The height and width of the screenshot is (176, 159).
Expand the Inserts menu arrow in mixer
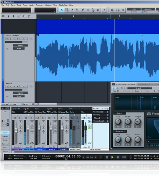click(103, 109)
